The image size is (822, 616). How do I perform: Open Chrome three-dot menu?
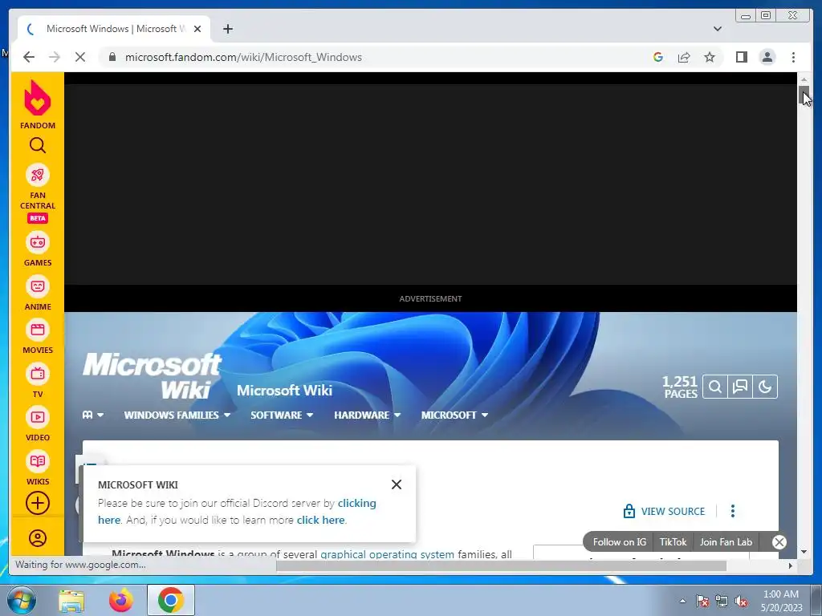[x=793, y=57]
